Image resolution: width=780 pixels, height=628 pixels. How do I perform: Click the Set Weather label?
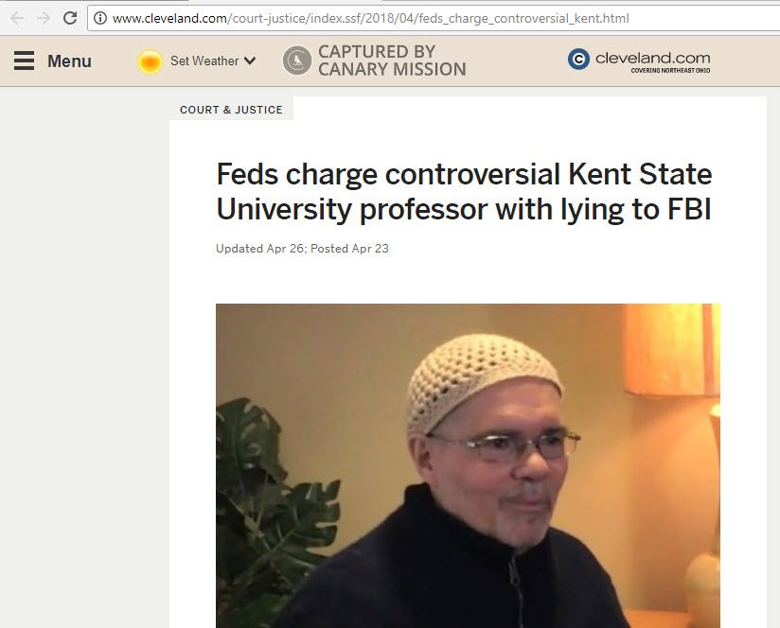pos(204,61)
